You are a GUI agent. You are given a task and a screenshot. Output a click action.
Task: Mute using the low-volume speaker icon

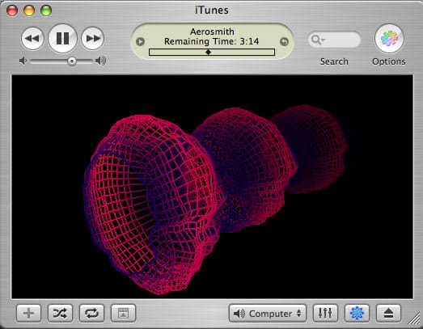click(23, 61)
